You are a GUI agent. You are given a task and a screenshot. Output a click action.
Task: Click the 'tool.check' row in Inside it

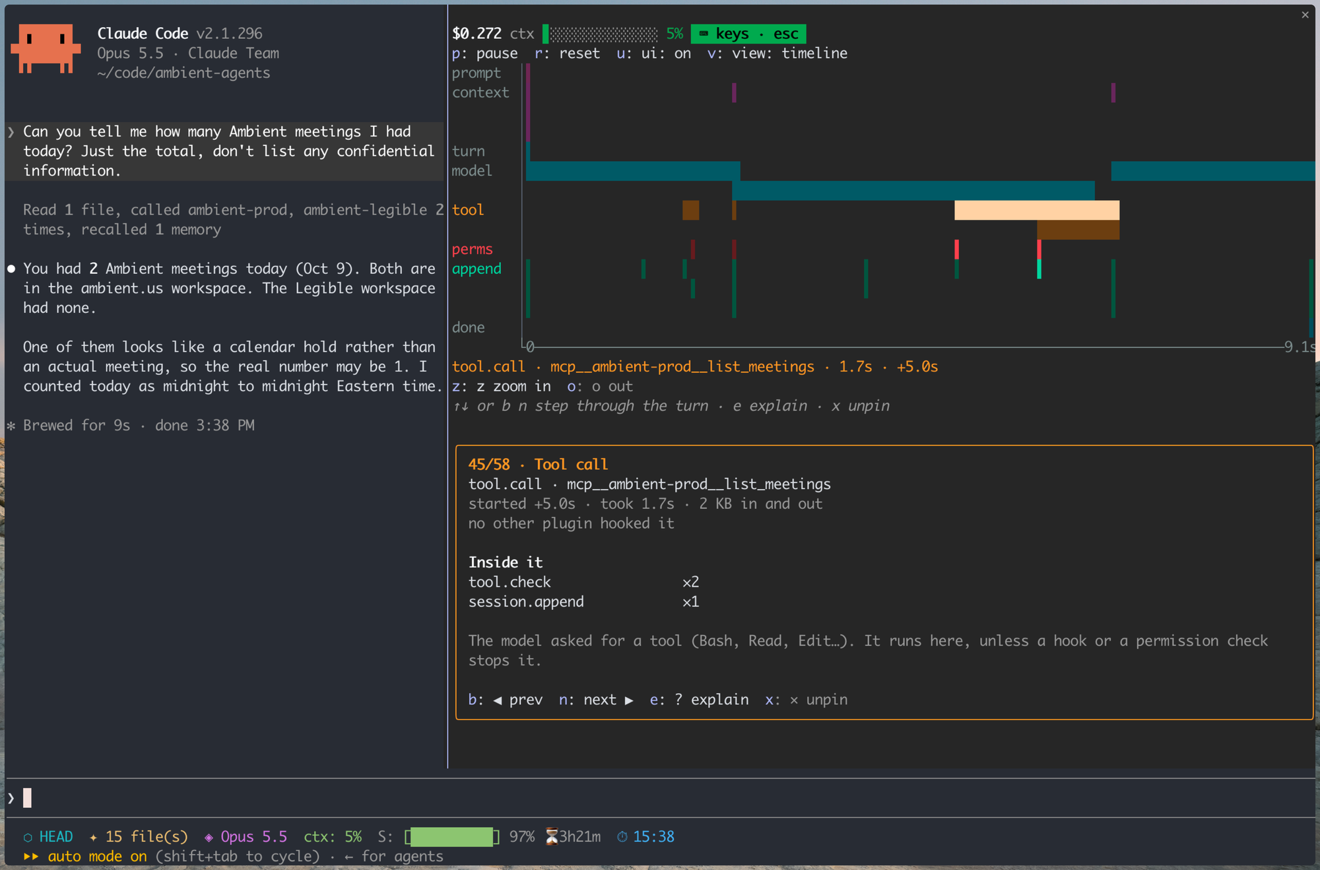(583, 582)
